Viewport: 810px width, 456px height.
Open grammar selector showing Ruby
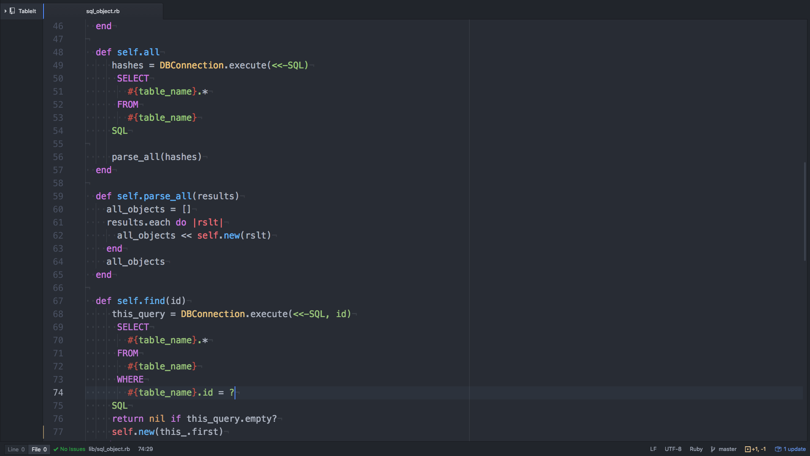[696, 449]
